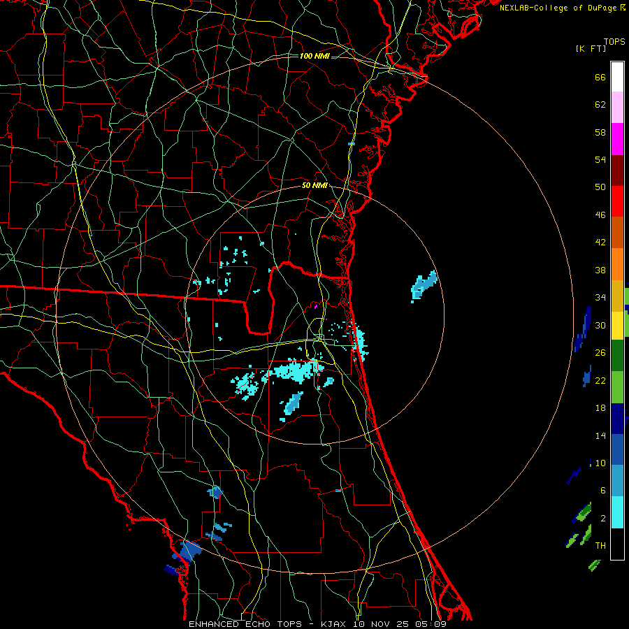Click the dark orange 46 legend swatch
629x629 pixels.
(x=617, y=232)
